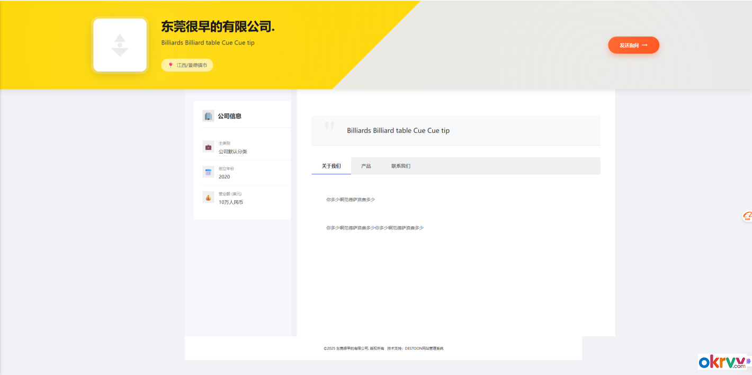Click the arrow inside the 发送询问 button

coord(644,46)
